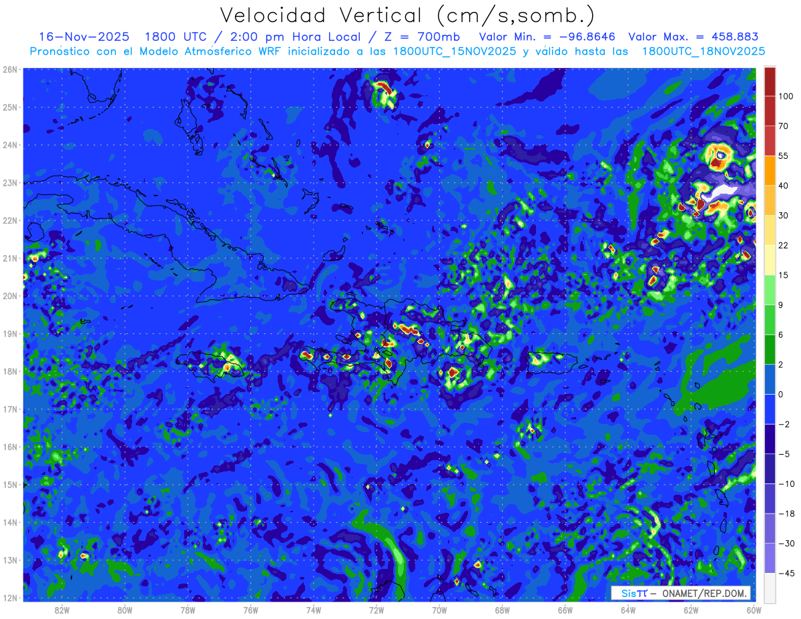Click the longitude label '66W'
Viewport: 801px width, 619px height.
point(565,610)
